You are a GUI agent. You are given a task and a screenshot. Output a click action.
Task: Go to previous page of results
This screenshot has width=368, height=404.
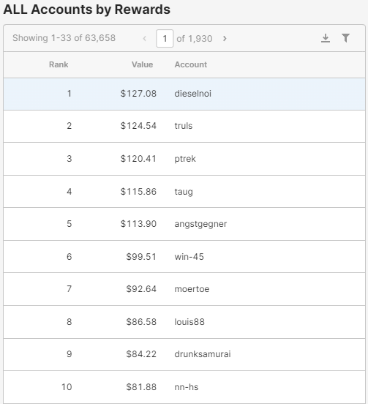click(x=145, y=38)
